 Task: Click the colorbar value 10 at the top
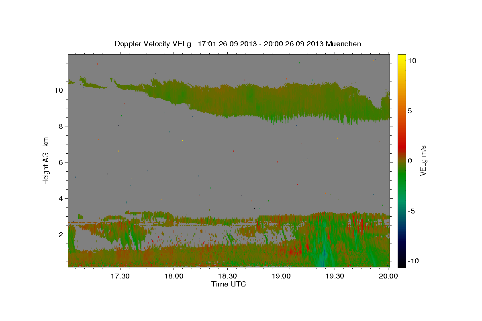click(412, 60)
